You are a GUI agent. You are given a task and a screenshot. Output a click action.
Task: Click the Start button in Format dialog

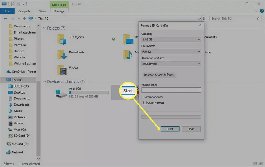pos(170,129)
